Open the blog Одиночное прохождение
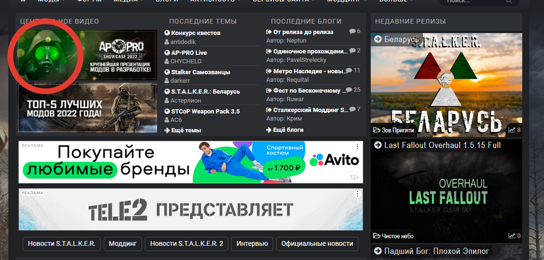 (x=311, y=51)
